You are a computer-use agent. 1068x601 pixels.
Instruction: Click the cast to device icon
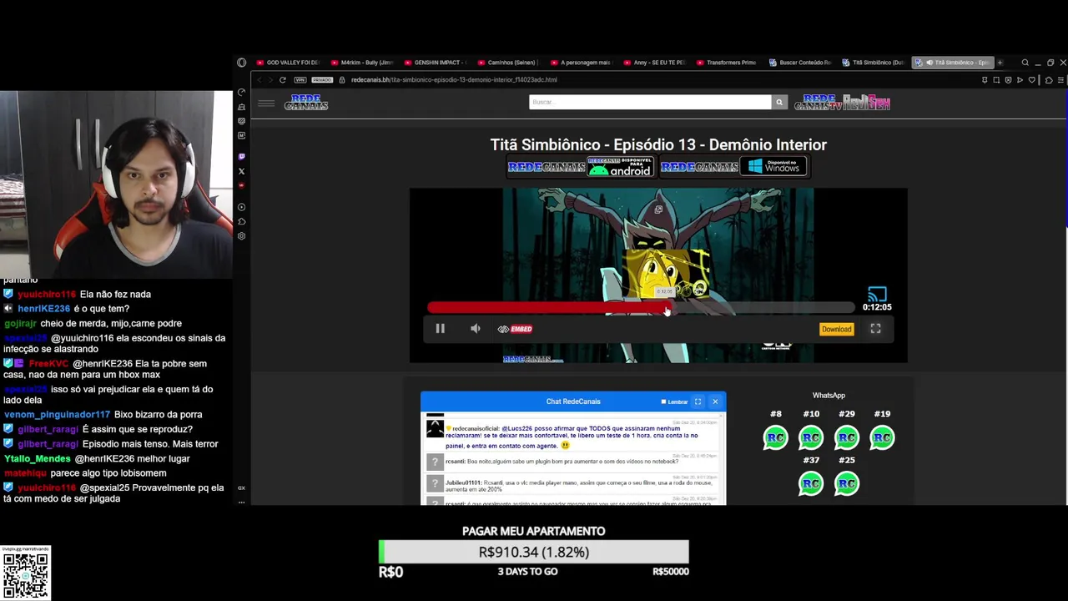point(876,294)
